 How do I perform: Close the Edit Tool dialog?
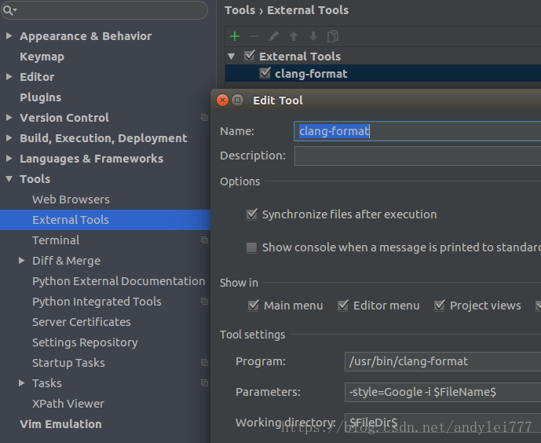(x=222, y=101)
